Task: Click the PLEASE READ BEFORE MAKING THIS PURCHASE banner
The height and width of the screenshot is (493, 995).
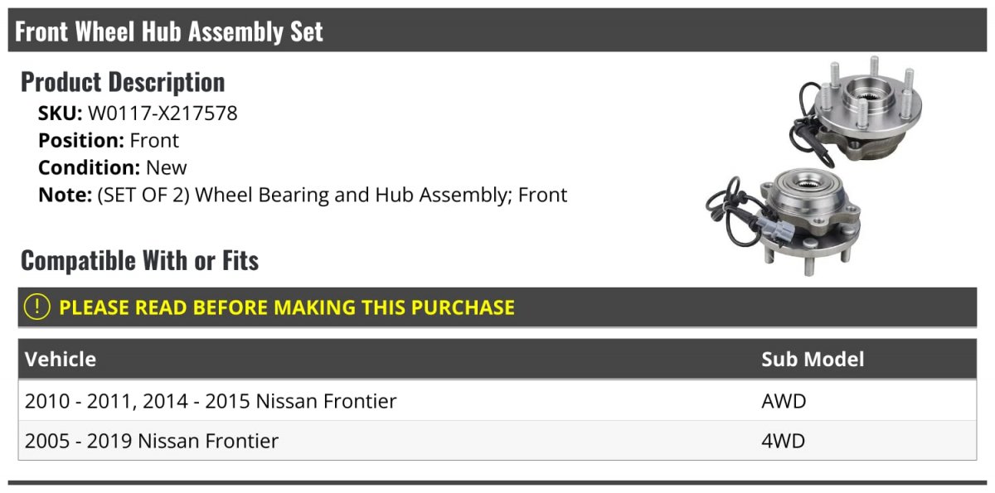Action: point(498,307)
